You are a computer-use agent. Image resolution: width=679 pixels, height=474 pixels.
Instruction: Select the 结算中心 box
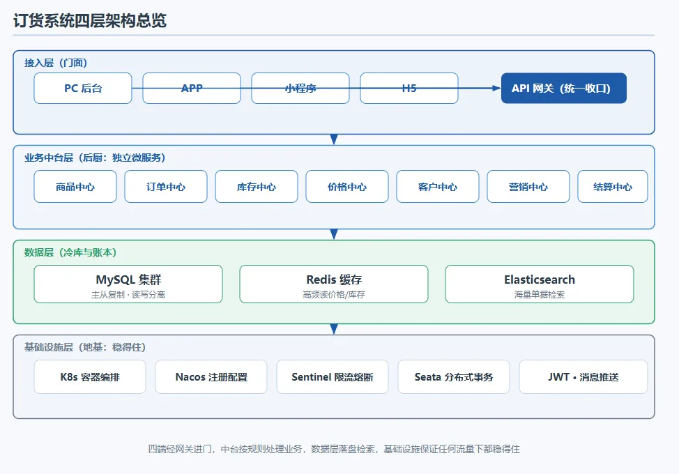612,187
